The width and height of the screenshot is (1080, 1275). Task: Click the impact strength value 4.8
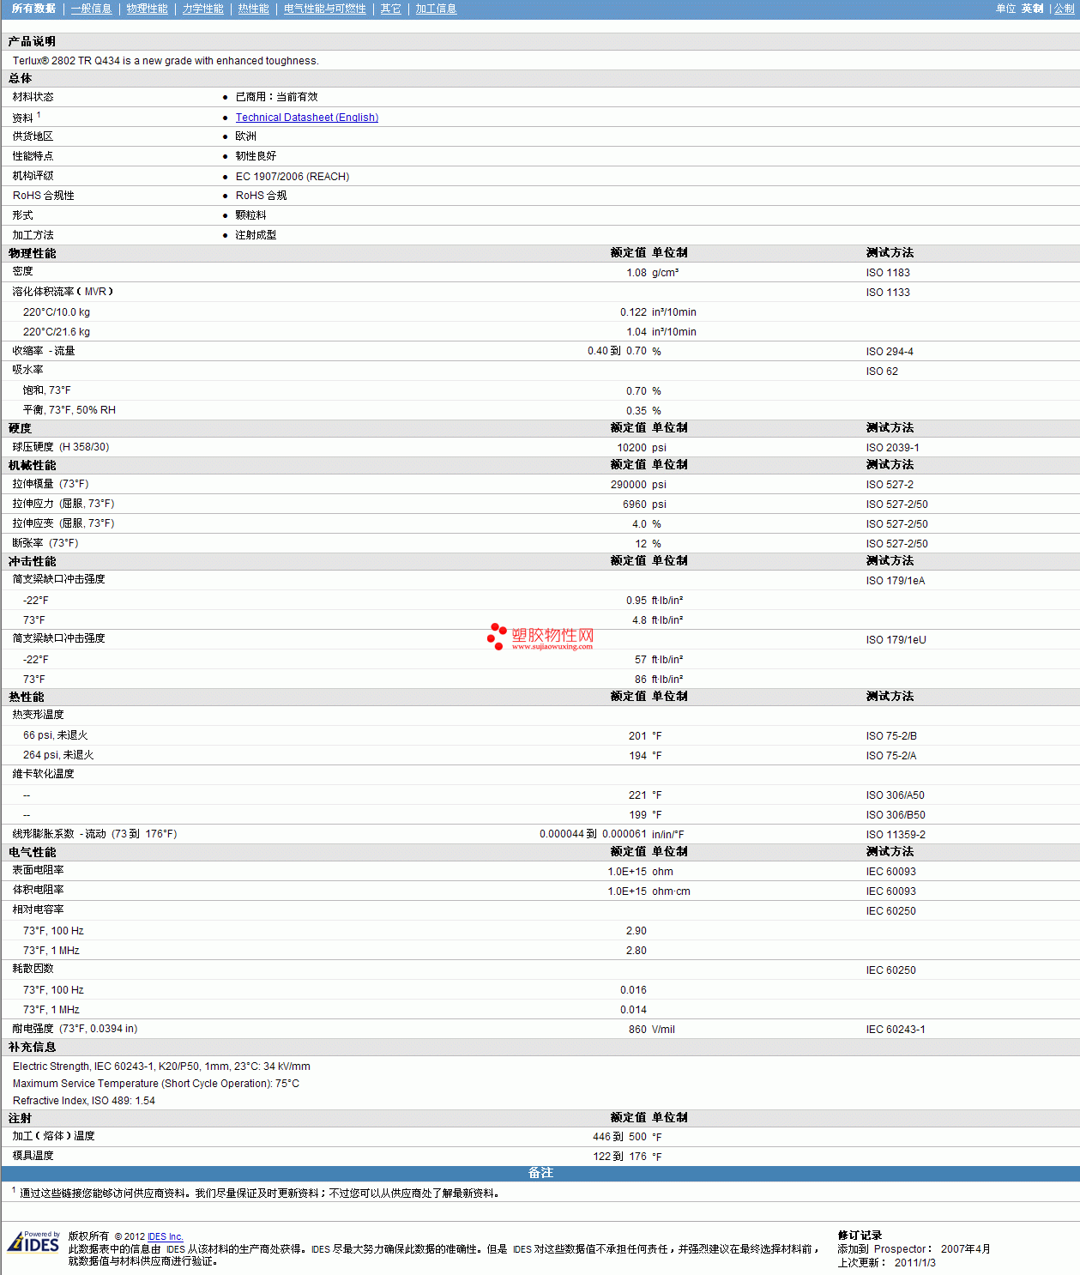[x=639, y=620]
